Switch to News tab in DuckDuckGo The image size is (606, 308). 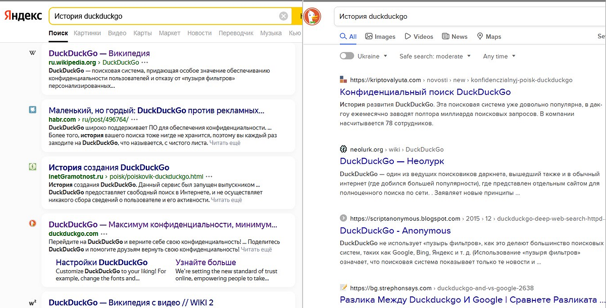[454, 36]
